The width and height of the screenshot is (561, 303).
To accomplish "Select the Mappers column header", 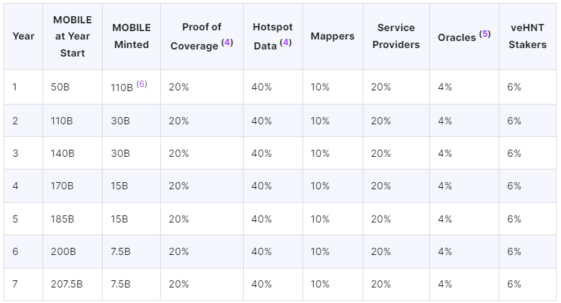I will click(x=332, y=36).
